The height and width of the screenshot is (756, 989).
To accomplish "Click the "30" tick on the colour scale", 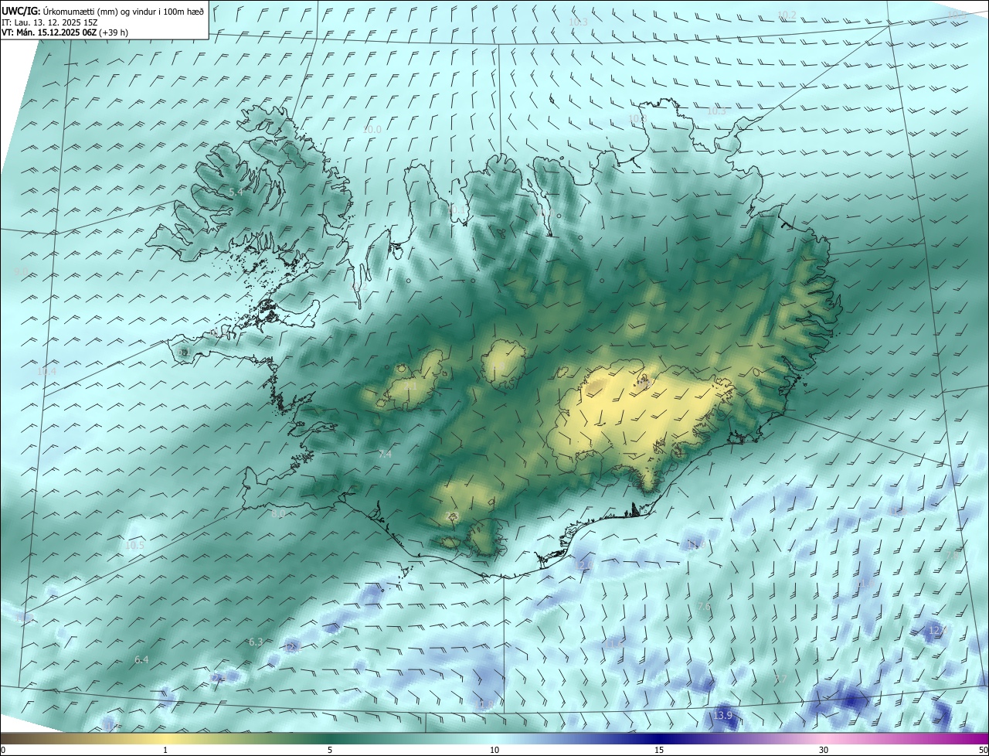I will (x=824, y=750).
